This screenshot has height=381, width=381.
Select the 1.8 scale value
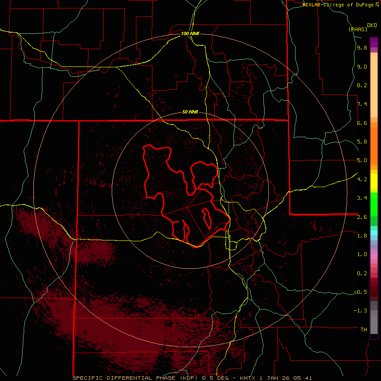362,236
